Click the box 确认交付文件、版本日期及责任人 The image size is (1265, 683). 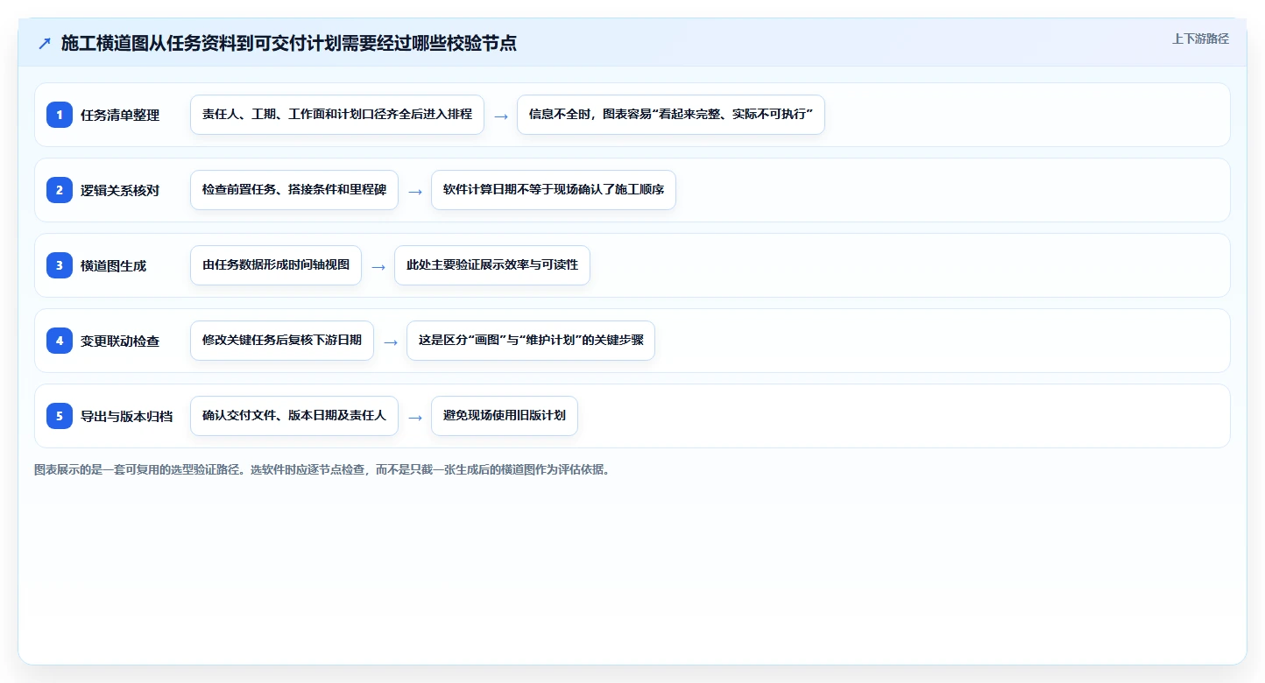pos(294,416)
